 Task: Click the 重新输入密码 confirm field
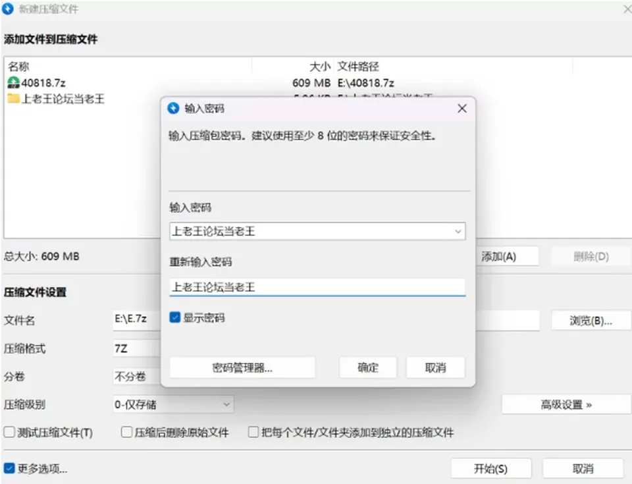(317, 287)
